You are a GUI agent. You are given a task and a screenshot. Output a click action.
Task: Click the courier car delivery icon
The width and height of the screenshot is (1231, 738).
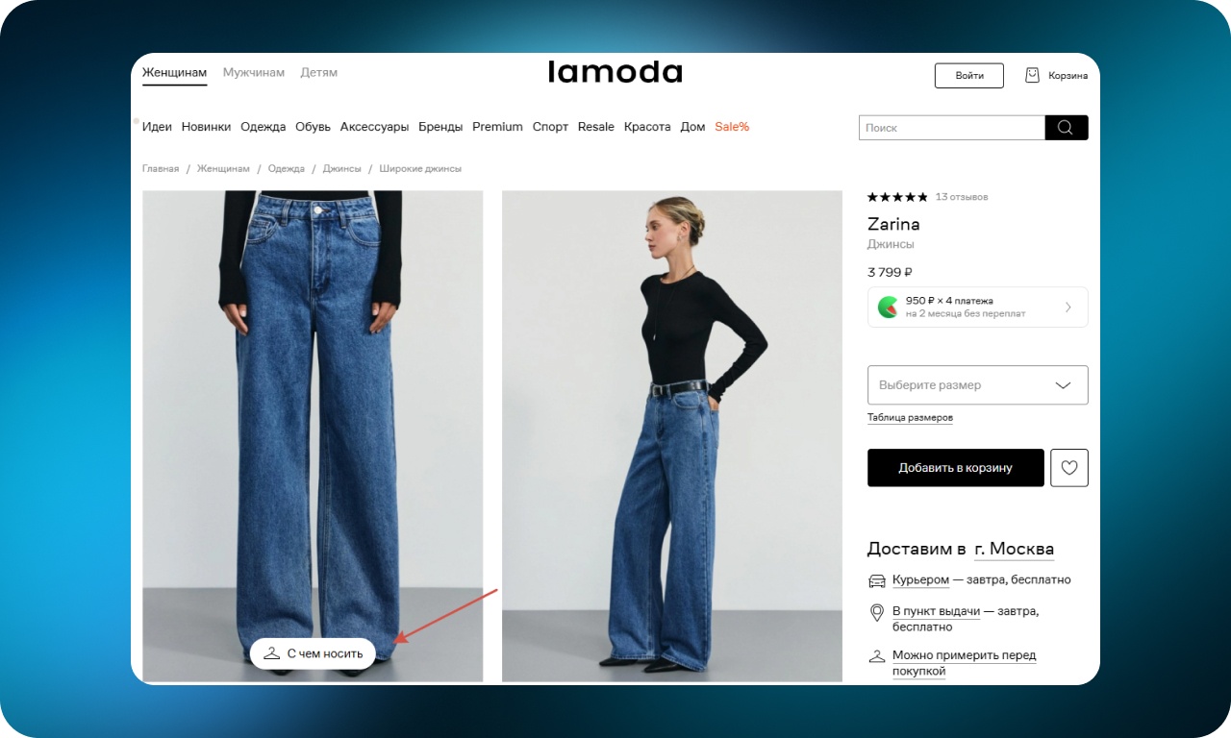coord(877,580)
